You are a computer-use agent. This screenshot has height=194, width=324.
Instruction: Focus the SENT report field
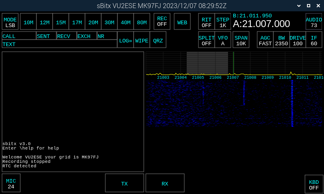pyautogui.click(x=46, y=36)
